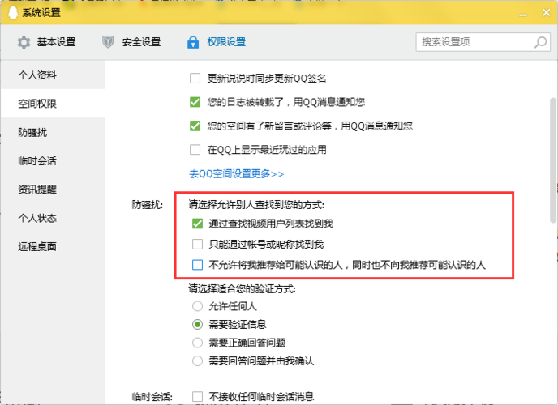Screen dimensions: 558x405
Task: Enable 在QQ上显示最近玩过的应用 checkbox
Action: click(195, 150)
